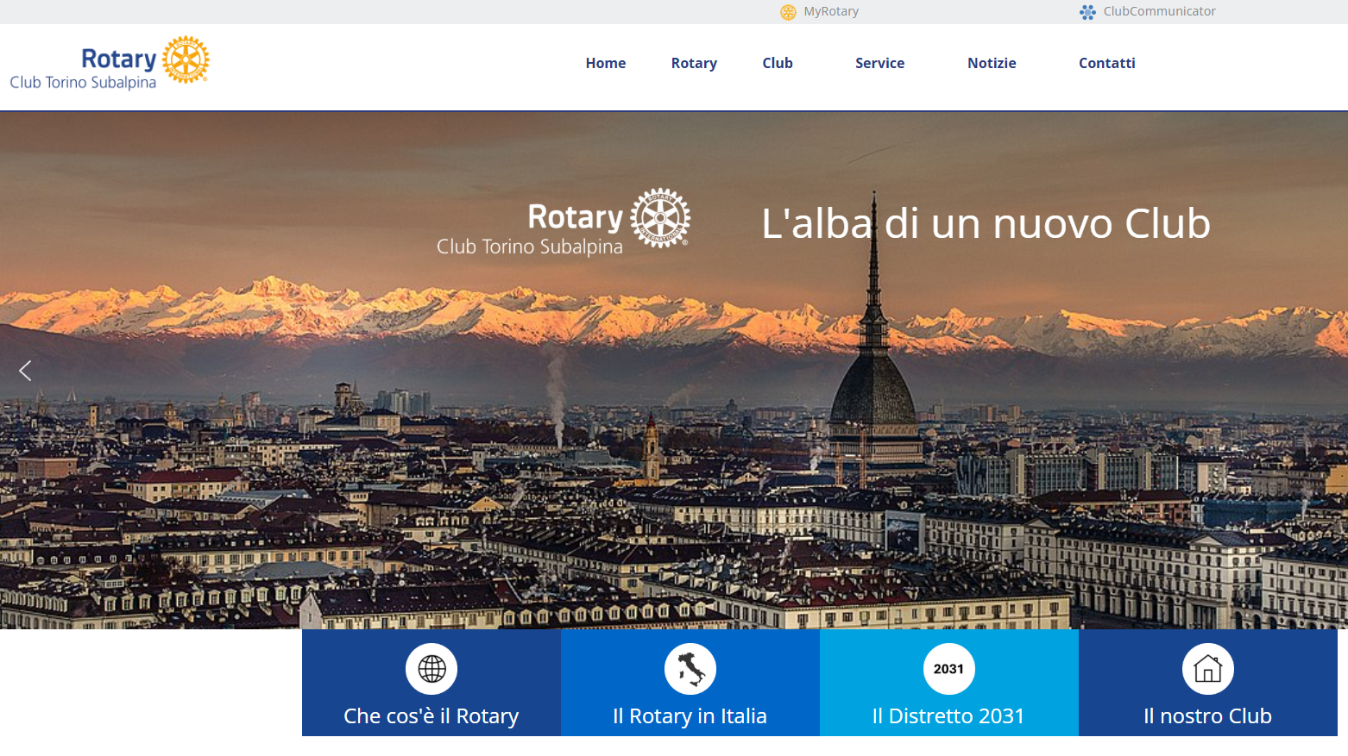Open the Service menu item
Image resolution: width=1348 pixels, height=756 pixels.
(x=879, y=63)
